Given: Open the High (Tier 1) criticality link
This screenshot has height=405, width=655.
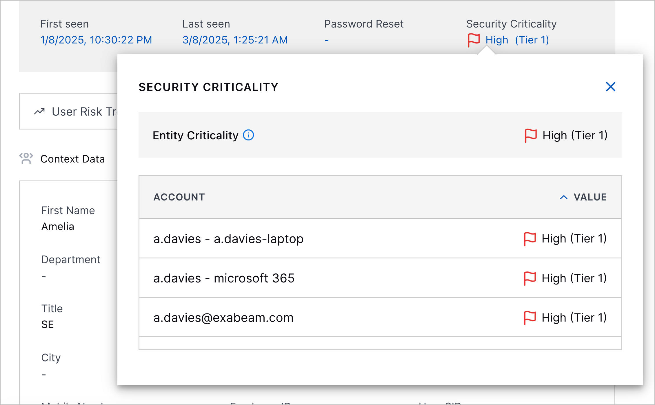Looking at the screenshot, I should [516, 40].
